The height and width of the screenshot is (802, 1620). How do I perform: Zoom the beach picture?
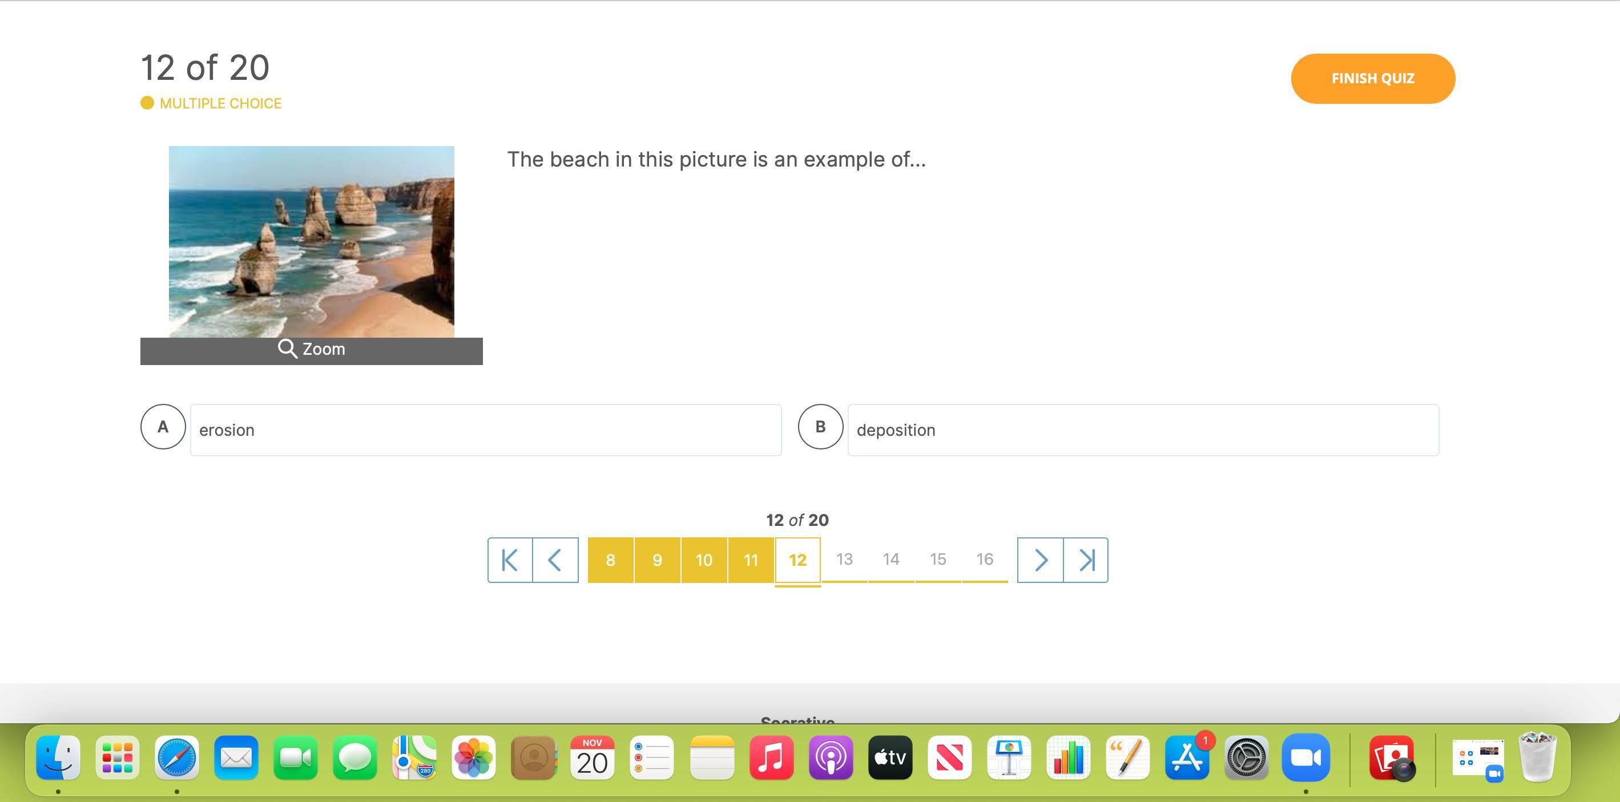(x=311, y=350)
